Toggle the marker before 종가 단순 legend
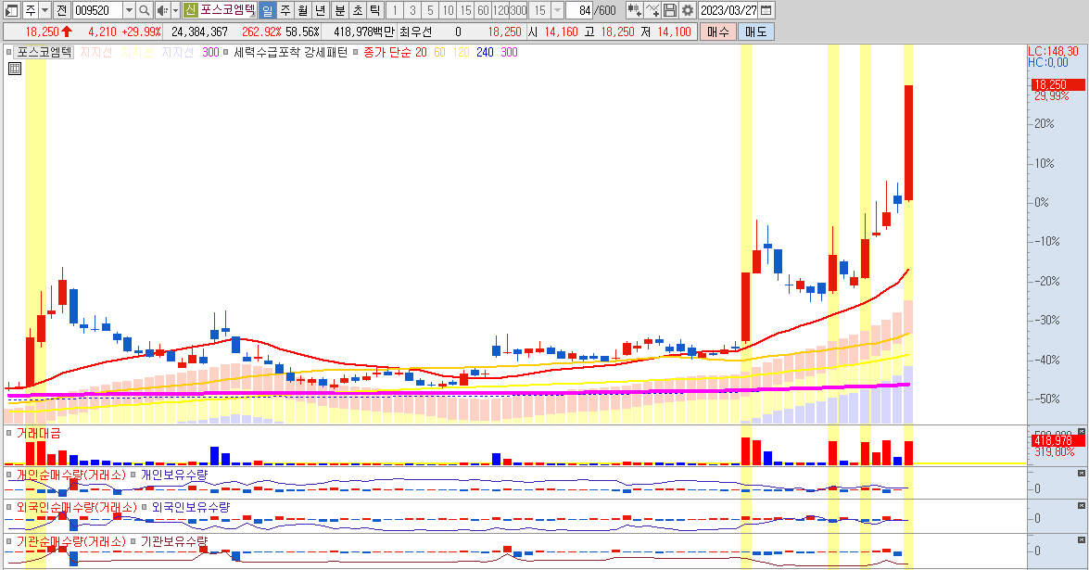Image resolution: width=1089 pixels, height=570 pixels. pos(356,52)
